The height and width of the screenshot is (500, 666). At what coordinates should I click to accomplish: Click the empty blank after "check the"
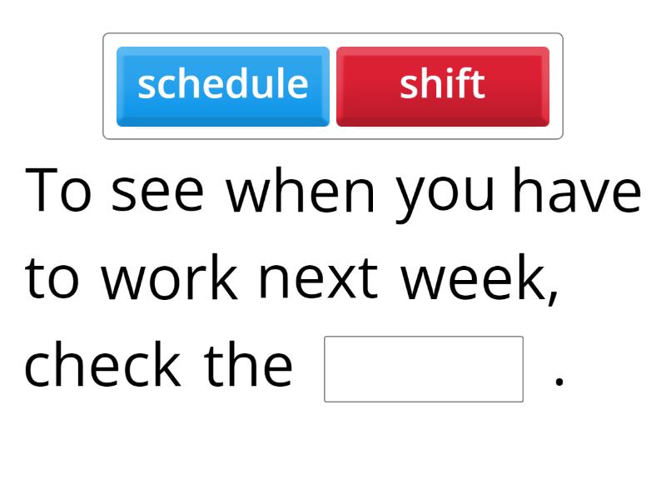pyautogui.click(x=423, y=369)
